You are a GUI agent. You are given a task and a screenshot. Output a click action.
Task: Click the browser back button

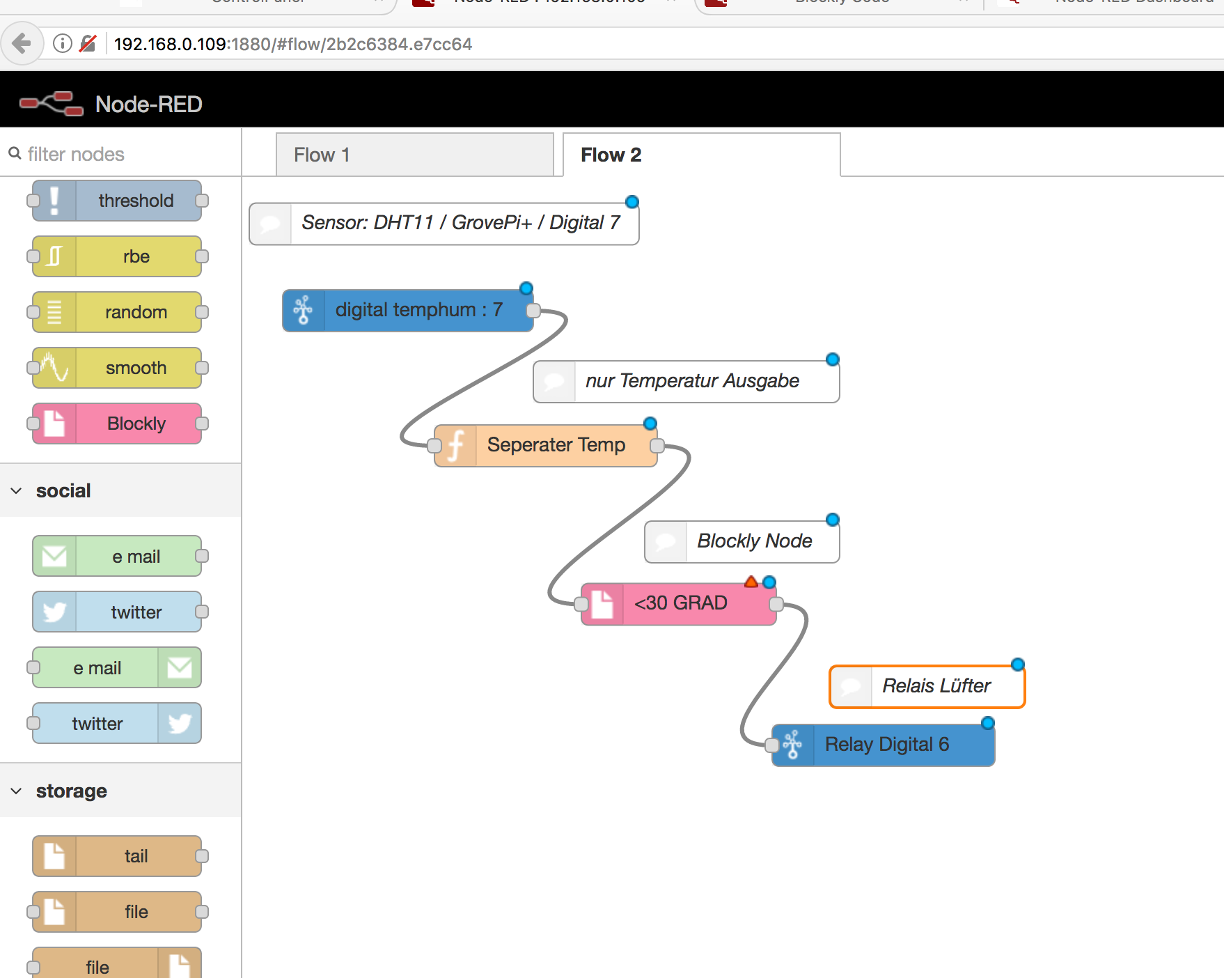pyautogui.click(x=22, y=44)
